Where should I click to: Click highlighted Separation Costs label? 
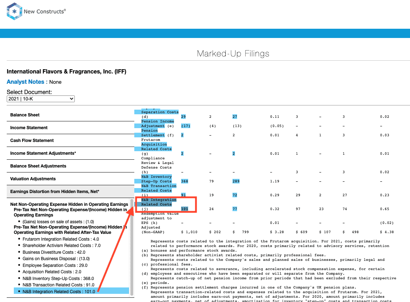click(x=160, y=112)
